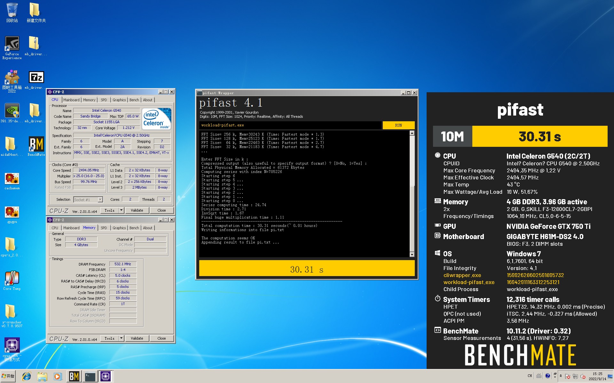Image resolution: width=614 pixels, height=383 pixels.
Task: Click the language bar help icon
Action: pos(547,376)
